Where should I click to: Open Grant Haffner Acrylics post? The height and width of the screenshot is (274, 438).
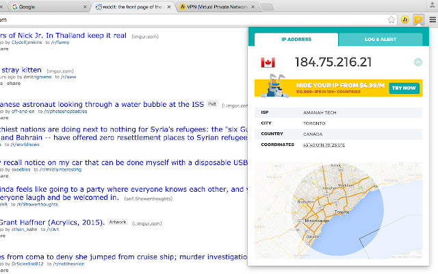(52, 222)
